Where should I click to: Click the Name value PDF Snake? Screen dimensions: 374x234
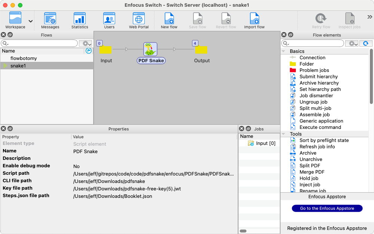click(x=85, y=151)
